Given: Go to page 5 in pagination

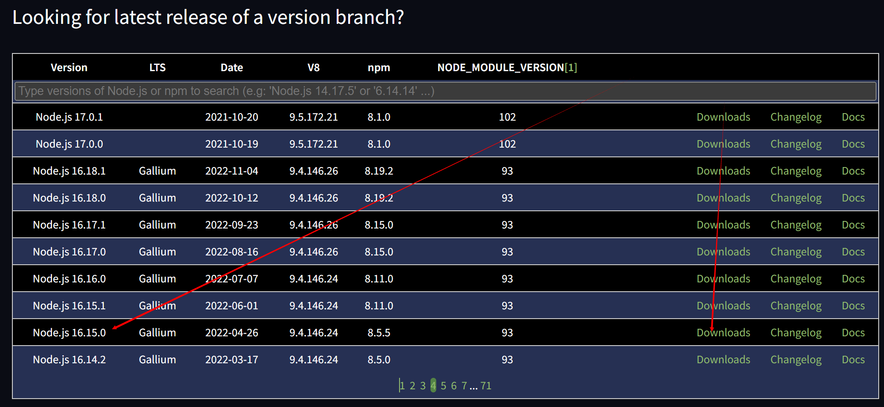Looking at the screenshot, I should [x=444, y=386].
